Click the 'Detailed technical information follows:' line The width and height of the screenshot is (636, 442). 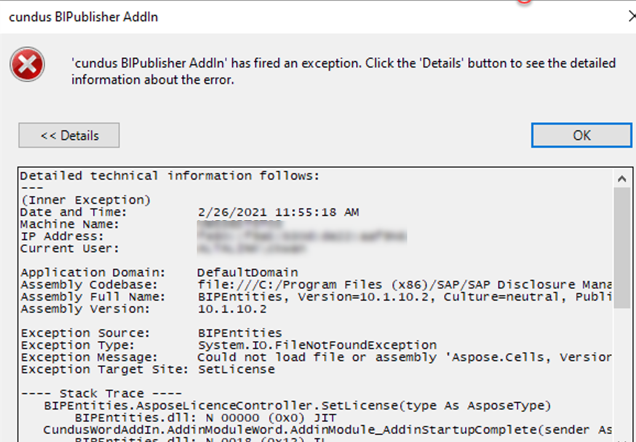[x=170, y=176]
